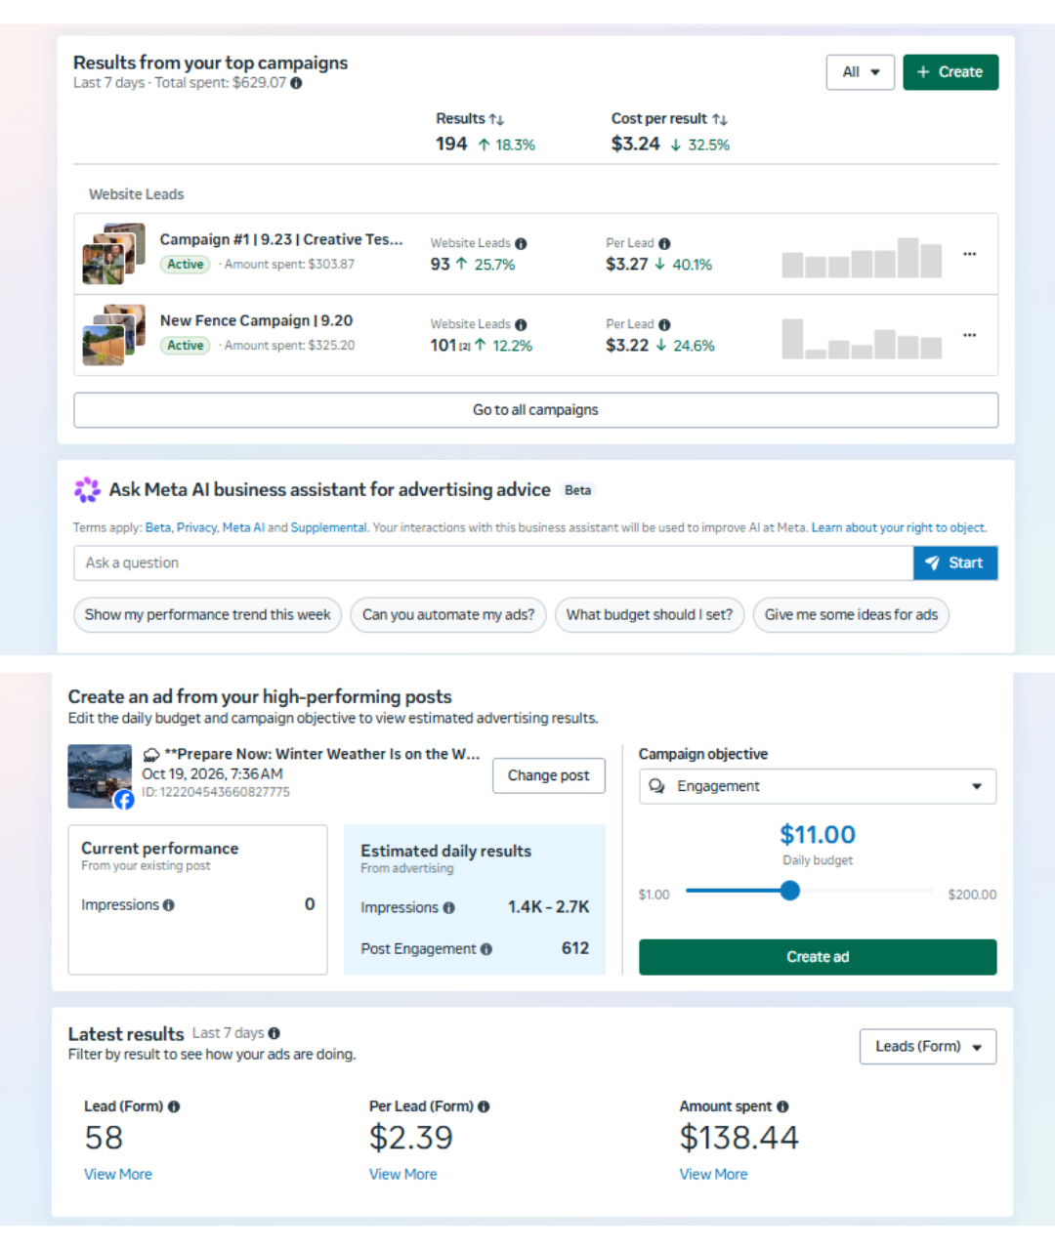Click Website Leads info icon for Campaign #1

click(521, 244)
